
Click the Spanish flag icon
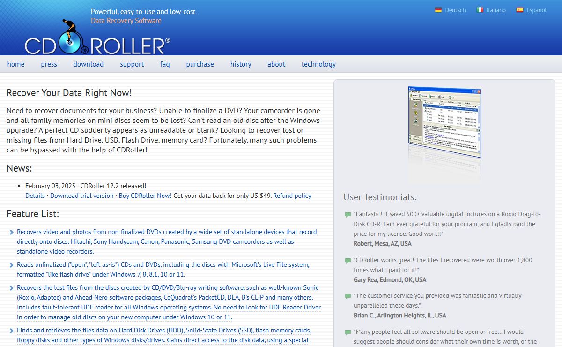tap(520, 10)
